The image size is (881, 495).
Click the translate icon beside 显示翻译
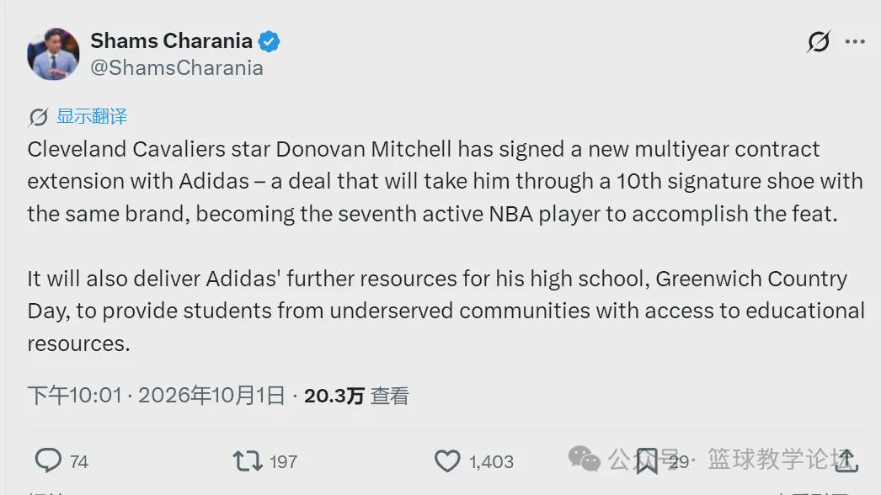tap(38, 117)
